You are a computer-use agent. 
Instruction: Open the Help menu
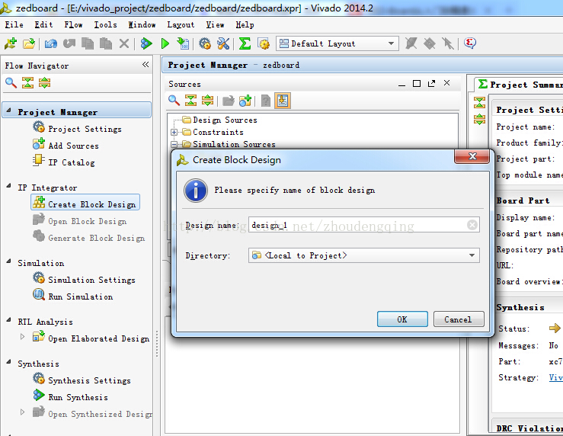245,25
